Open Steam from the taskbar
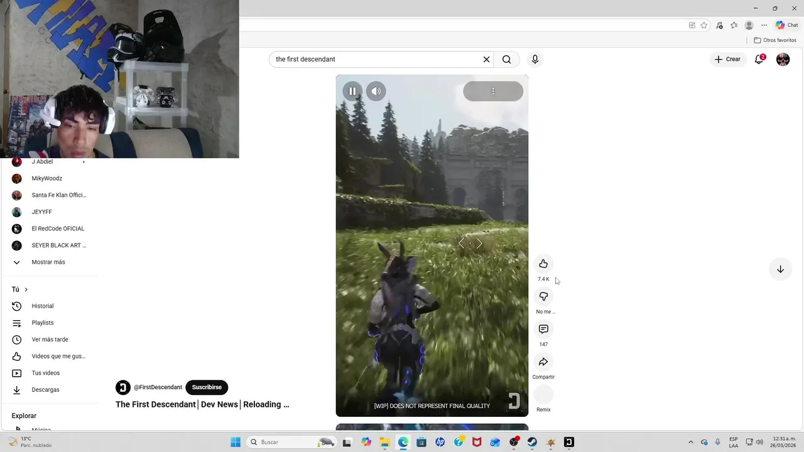The height and width of the screenshot is (452, 804). pos(532,442)
